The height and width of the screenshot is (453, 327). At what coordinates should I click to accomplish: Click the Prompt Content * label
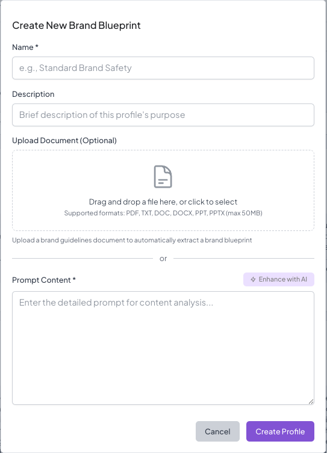pos(44,280)
